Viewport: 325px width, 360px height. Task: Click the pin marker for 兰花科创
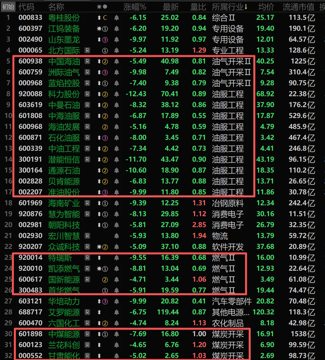tap(99, 345)
